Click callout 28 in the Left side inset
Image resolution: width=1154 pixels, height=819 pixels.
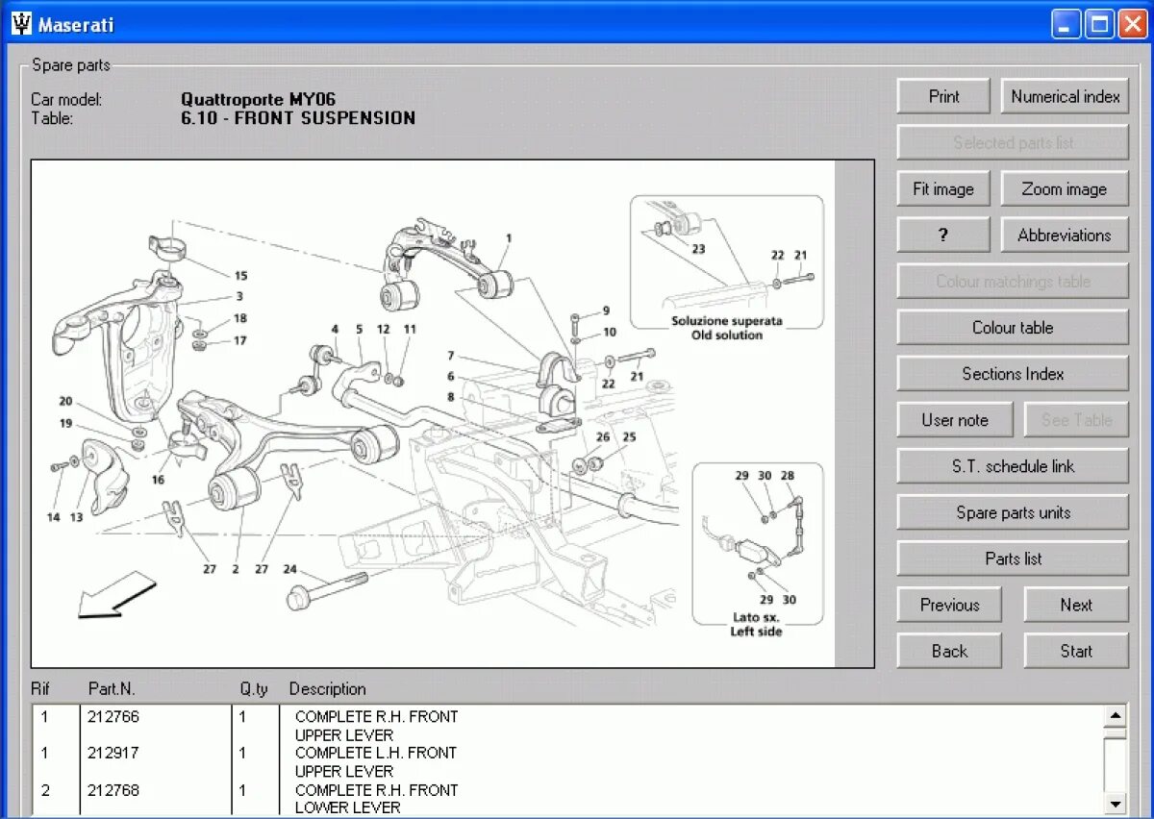[x=788, y=476]
